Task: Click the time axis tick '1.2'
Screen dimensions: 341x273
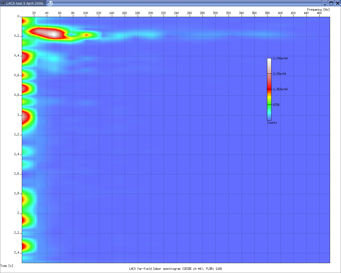Action: [17, 135]
